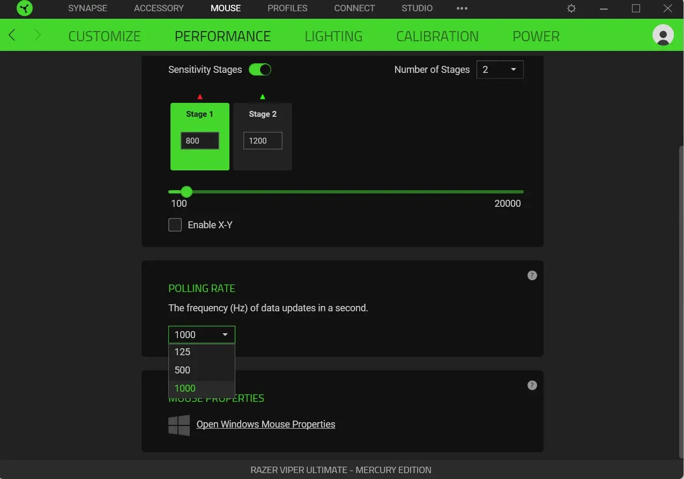Open the Calibration tab
The height and width of the screenshot is (479, 684).
(x=437, y=36)
